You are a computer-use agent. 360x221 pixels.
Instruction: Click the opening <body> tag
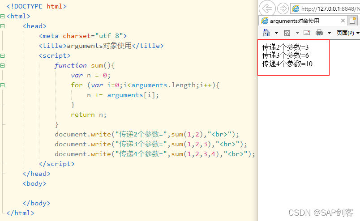pyautogui.click(x=34, y=183)
